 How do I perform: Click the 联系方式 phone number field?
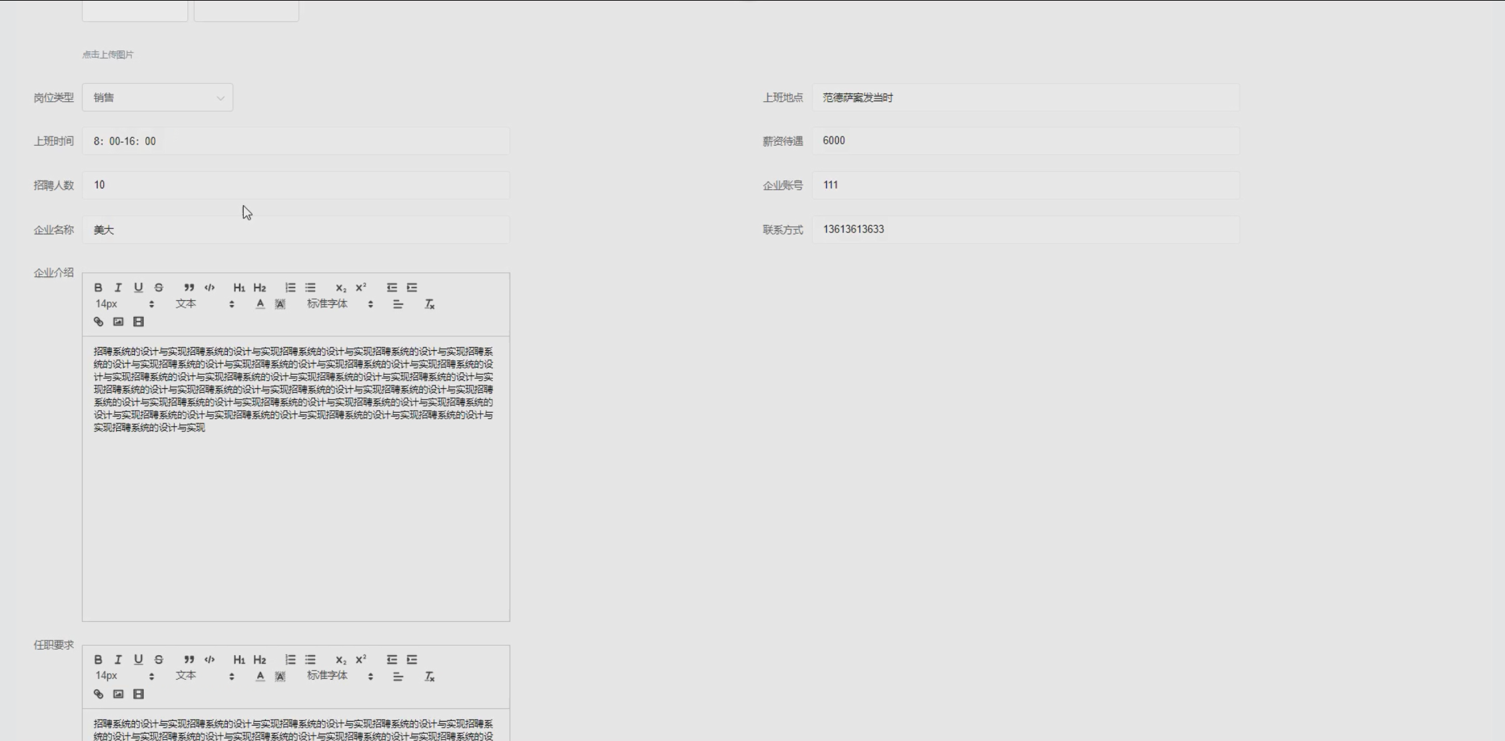coord(1025,230)
